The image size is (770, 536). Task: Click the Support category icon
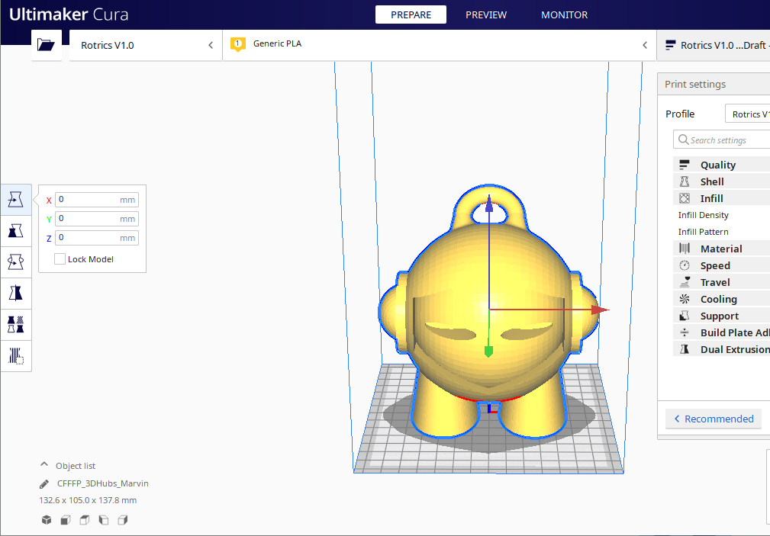[x=684, y=316]
